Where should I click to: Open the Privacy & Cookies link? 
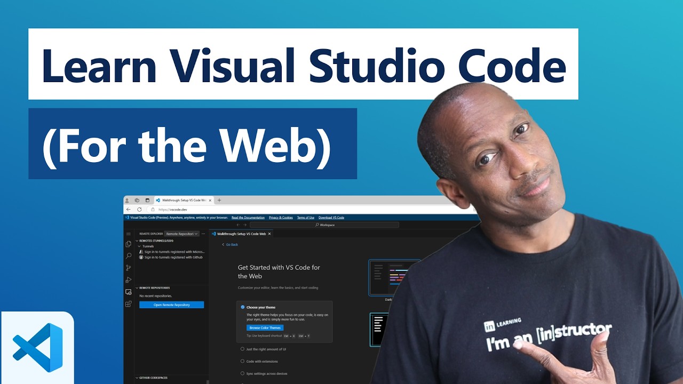click(x=281, y=218)
